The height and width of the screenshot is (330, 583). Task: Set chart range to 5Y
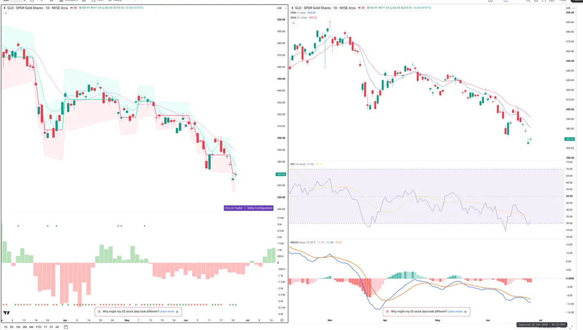(x=51, y=327)
